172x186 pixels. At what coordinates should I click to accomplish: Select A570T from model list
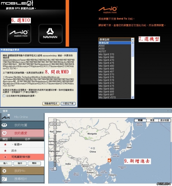[x=115, y=52]
